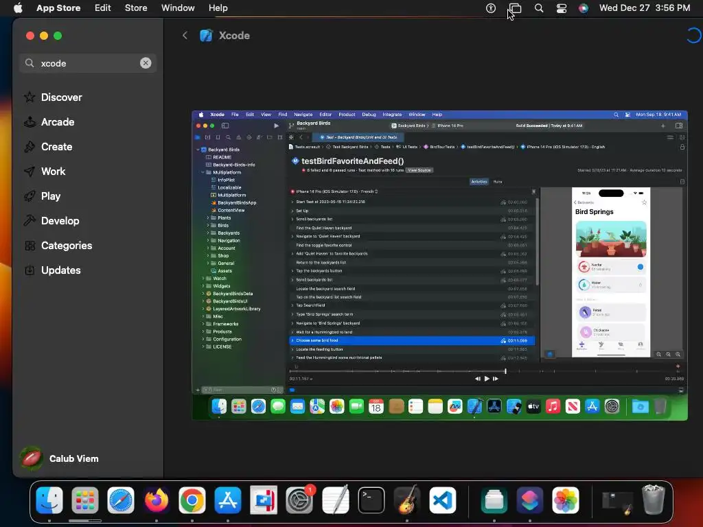The image size is (703, 527).
Task: Click the App Store Dock icon
Action: click(x=228, y=500)
